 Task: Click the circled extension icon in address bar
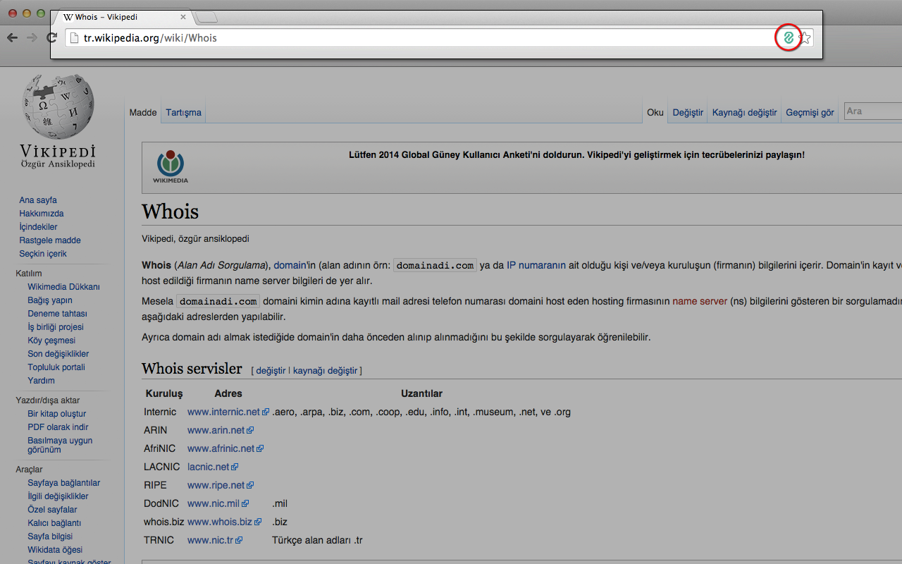(x=788, y=37)
